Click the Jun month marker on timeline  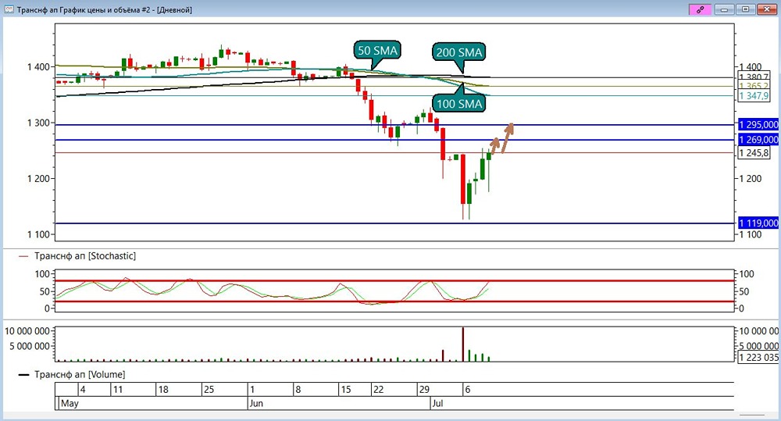tap(256, 403)
